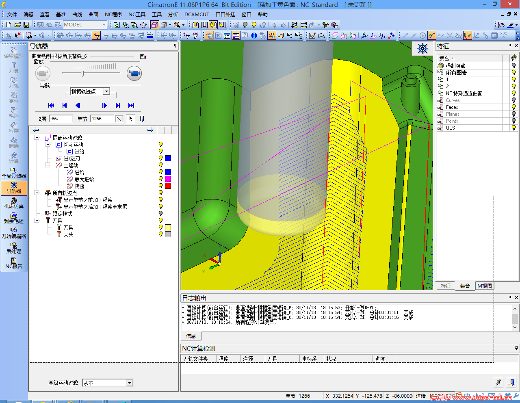Click magenta color swatch for 最大进给
This screenshot has height=403, width=520.
pos(168,179)
